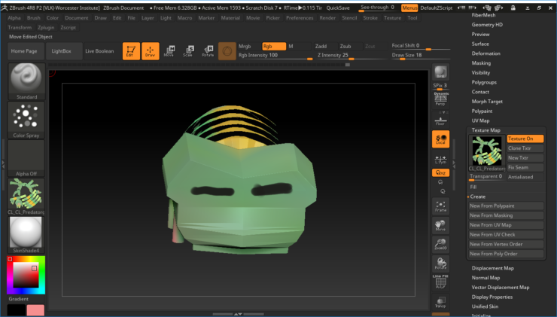Expand the Displacement Map section
This screenshot has width=557, height=317.
point(492,268)
